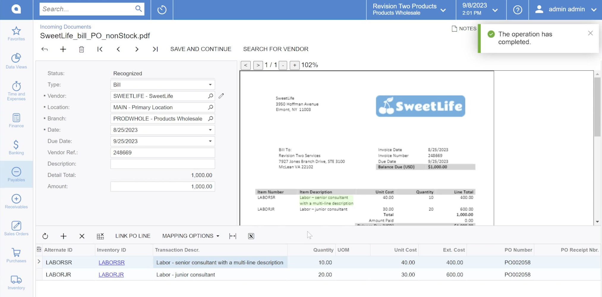Click SAVE AND CONTINUE
Viewport: 602px width, 297px height.
(x=201, y=49)
